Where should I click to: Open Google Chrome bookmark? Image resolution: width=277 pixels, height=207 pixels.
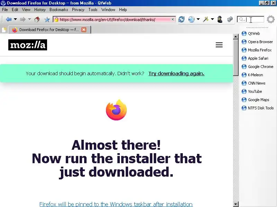(257, 67)
